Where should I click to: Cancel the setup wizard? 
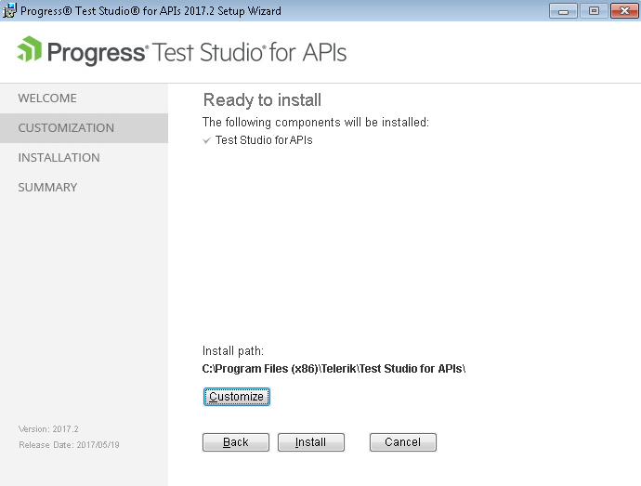402,442
